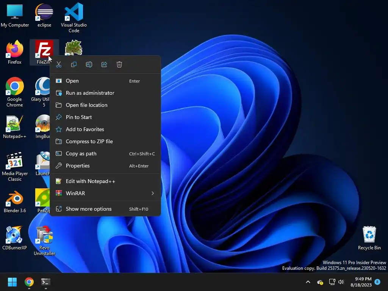Select the Recycle Bin icon
Image resolution: width=388 pixels, height=291 pixels.
pyautogui.click(x=369, y=238)
